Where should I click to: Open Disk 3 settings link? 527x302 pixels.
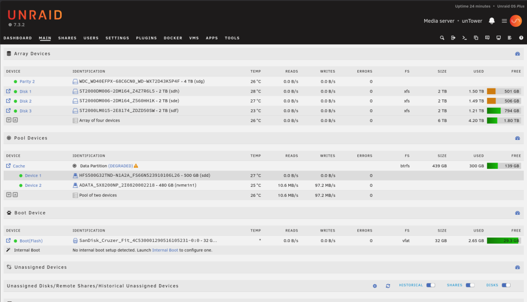click(25, 110)
